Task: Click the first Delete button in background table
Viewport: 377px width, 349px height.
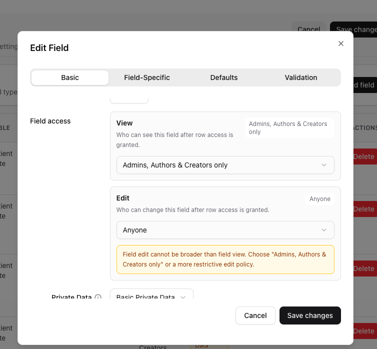Action: 365,156
